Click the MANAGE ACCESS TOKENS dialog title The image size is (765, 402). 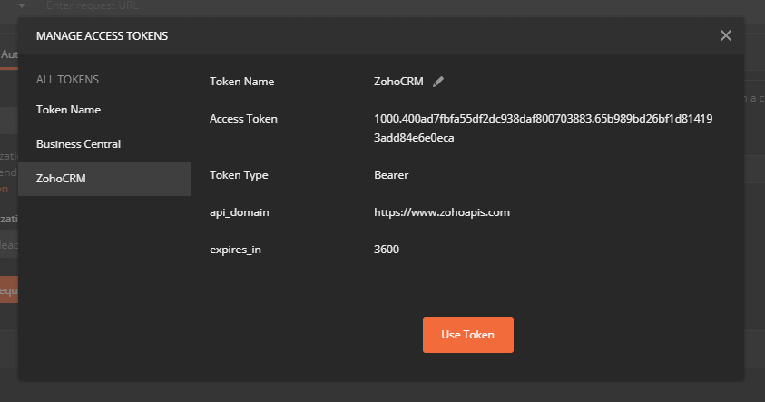(x=102, y=36)
